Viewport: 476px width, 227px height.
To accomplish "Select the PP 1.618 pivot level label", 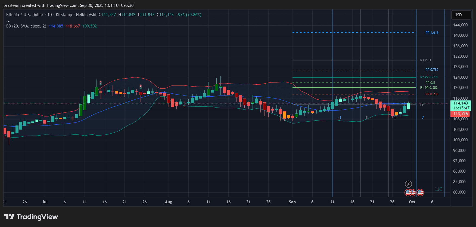I will (x=432, y=33).
